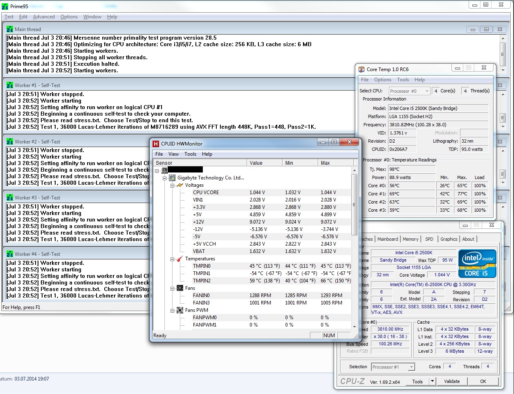This screenshot has height=394, width=514.
Task: Click the Voltages lightning bolt icon
Action: (x=180, y=185)
